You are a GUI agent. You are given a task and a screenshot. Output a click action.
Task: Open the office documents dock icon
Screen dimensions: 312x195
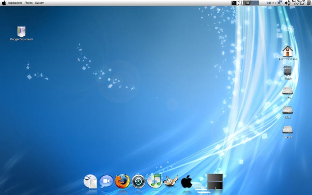coord(90,181)
